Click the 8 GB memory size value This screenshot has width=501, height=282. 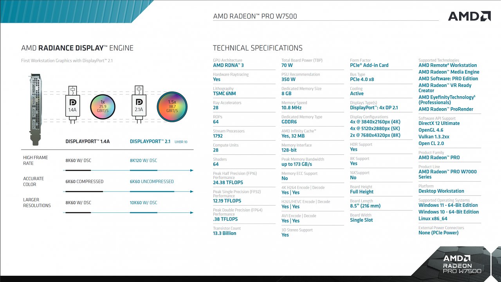coord(287,94)
